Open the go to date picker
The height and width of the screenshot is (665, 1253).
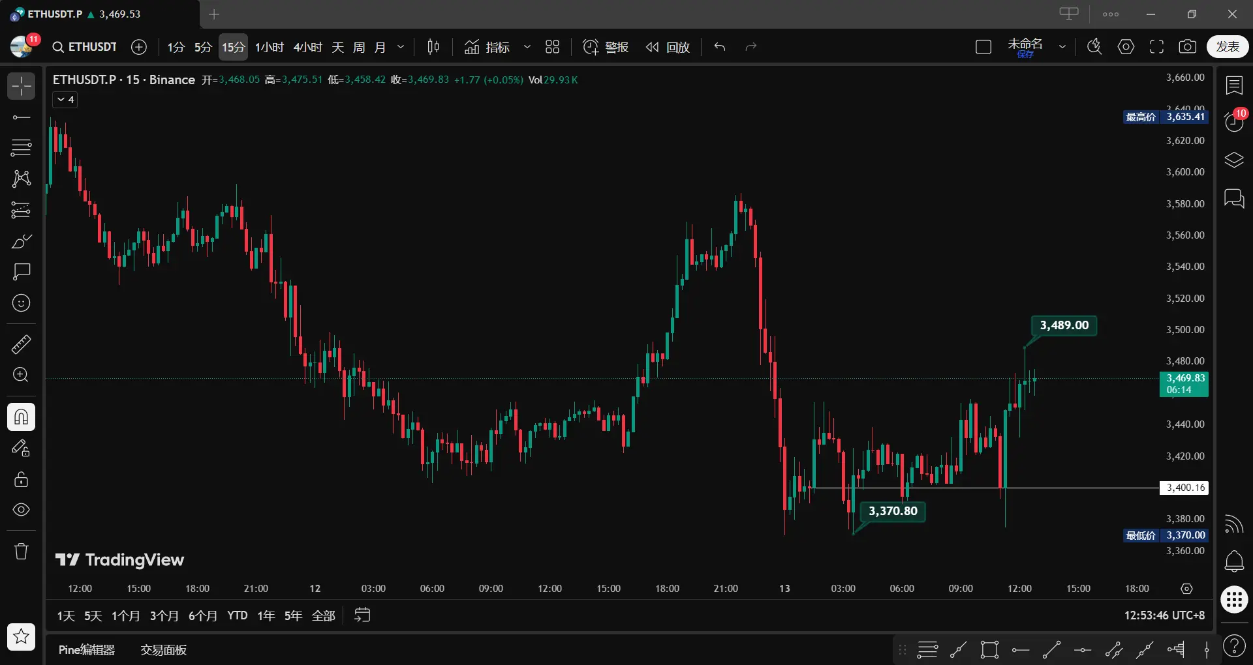pos(362,615)
